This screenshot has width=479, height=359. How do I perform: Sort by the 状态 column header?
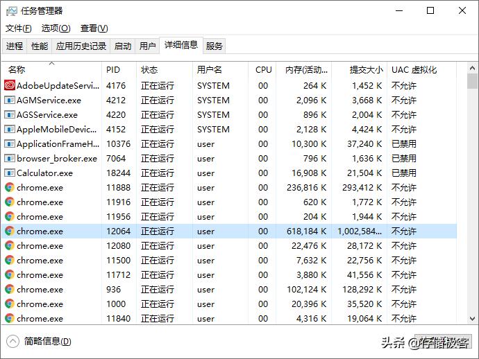coord(165,69)
